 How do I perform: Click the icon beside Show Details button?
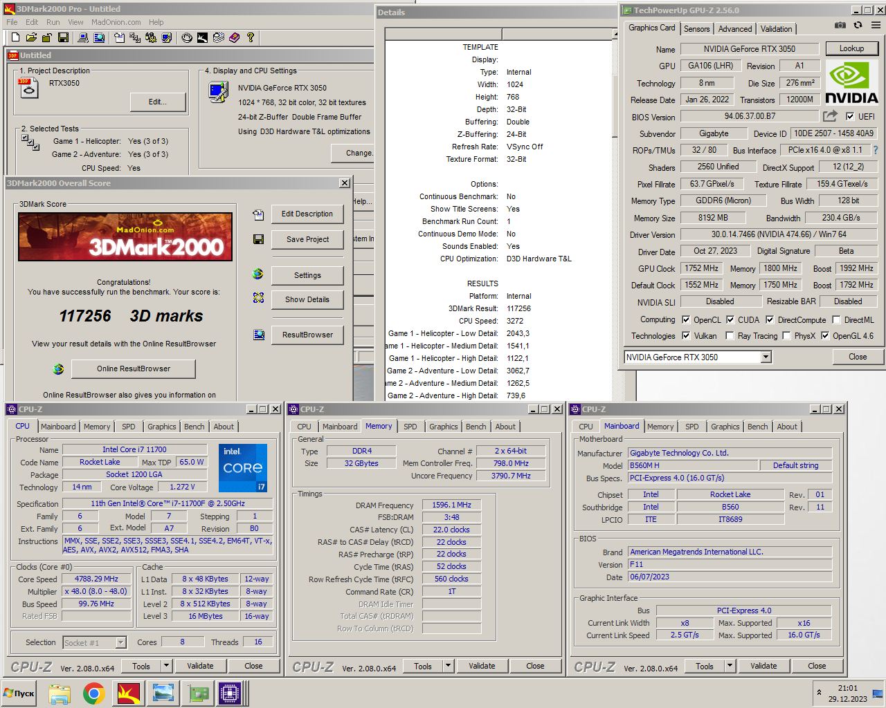point(258,298)
